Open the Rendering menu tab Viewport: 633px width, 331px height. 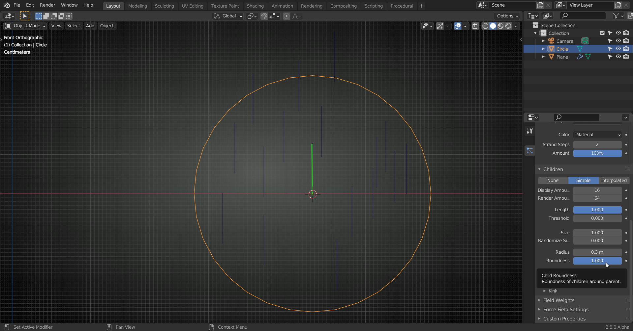click(312, 6)
